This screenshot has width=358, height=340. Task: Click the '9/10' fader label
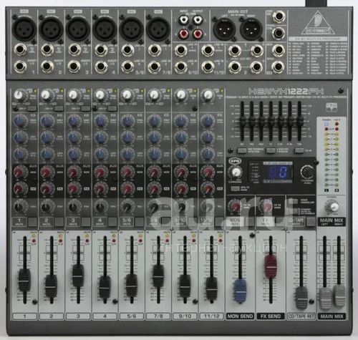click(185, 316)
